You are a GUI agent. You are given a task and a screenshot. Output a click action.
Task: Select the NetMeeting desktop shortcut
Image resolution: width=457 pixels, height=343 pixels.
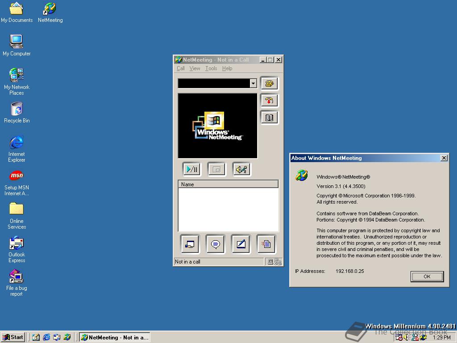(x=50, y=12)
